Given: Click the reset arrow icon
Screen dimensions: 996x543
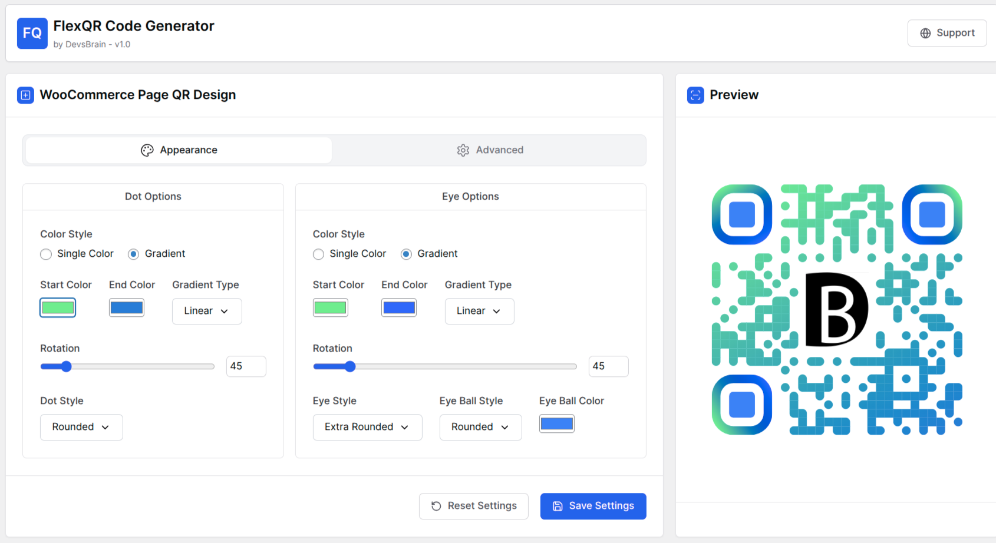Looking at the screenshot, I should coord(436,506).
